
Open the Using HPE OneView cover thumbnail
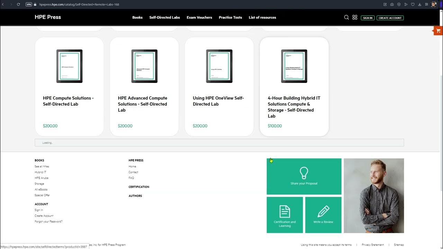point(219,66)
